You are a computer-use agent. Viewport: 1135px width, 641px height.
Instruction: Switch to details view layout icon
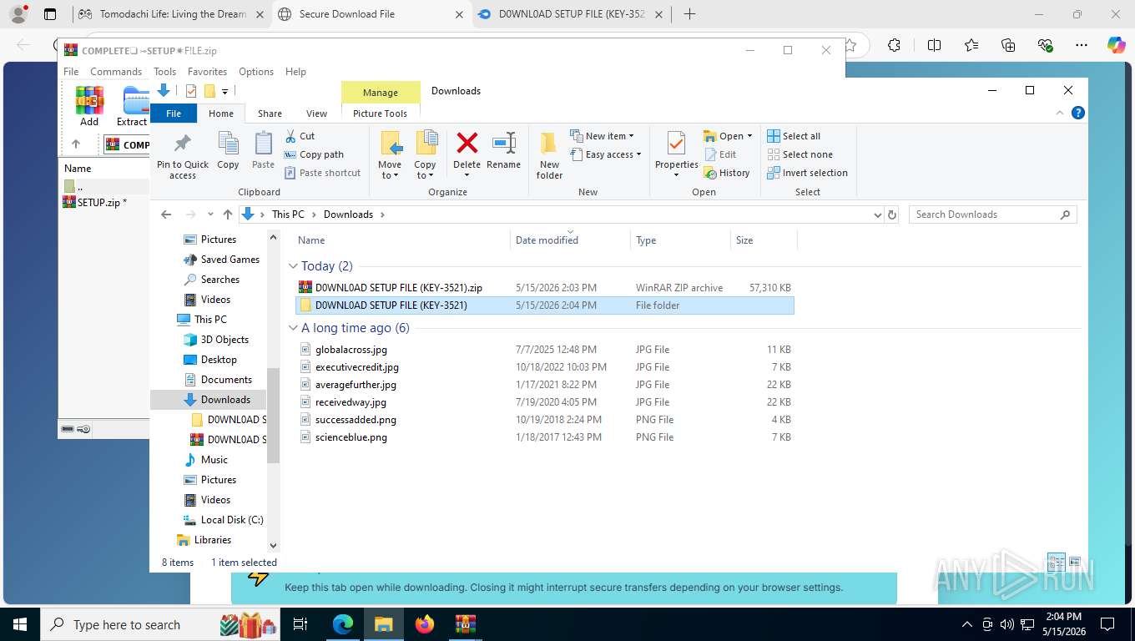pos(1057,562)
